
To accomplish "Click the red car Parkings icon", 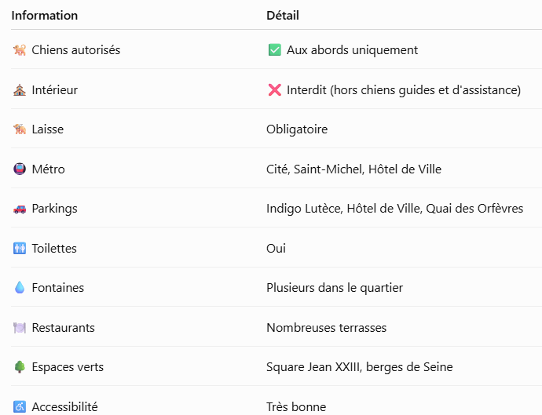I will pos(20,209).
